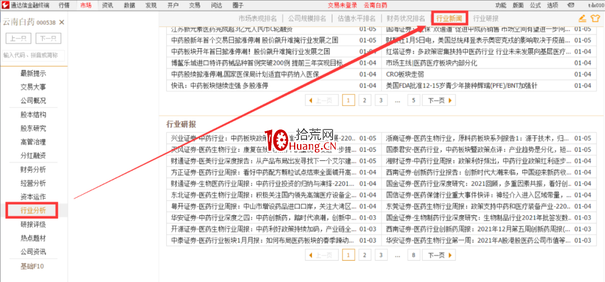Open the 资讯 menu
This screenshot has width=605, height=282.
108,6
